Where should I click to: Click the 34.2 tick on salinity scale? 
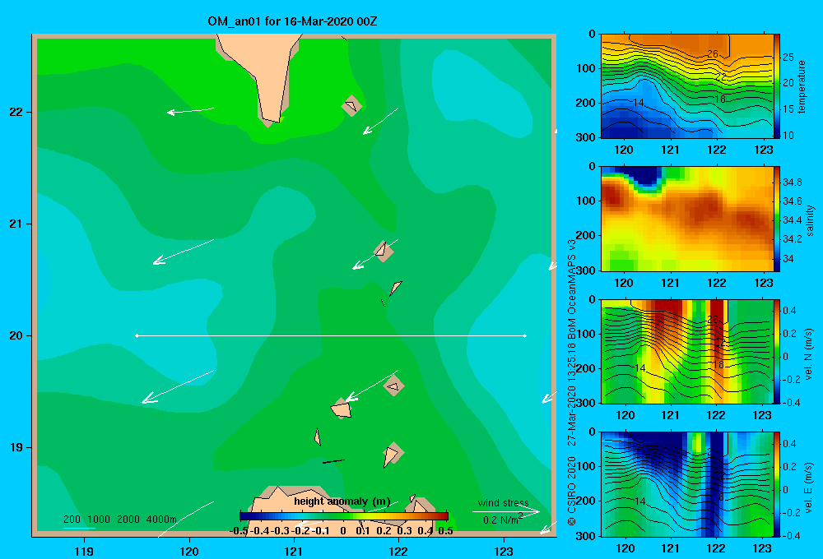click(x=792, y=238)
